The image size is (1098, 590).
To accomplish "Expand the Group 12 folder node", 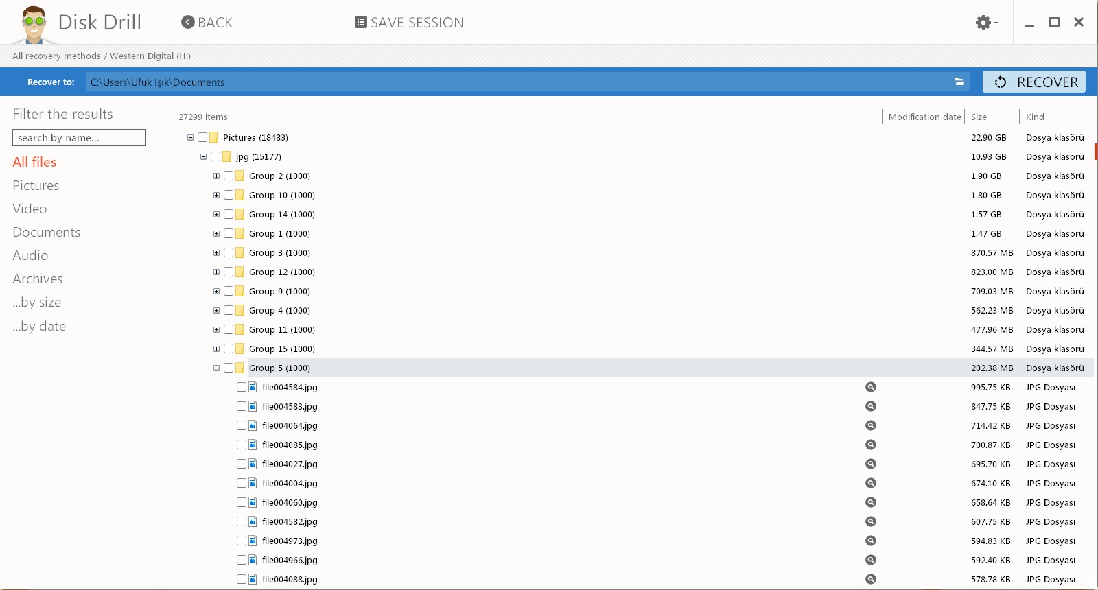I will [x=216, y=272].
